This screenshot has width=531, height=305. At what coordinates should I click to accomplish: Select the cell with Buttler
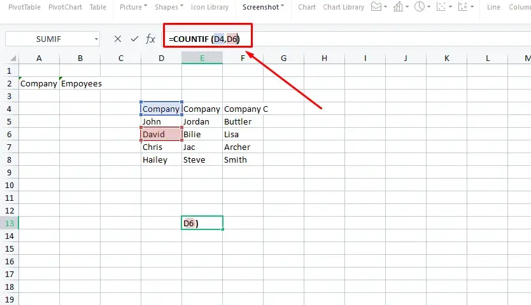tap(243, 122)
